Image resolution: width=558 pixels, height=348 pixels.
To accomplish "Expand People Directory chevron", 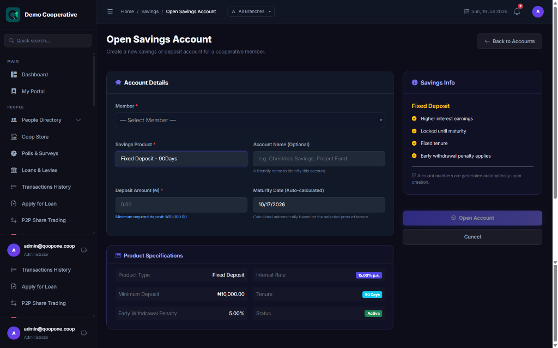I will [x=78, y=120].
